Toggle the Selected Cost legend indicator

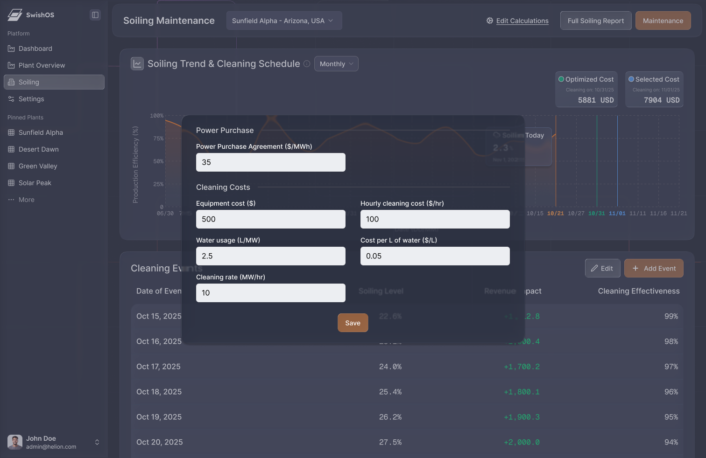tap(631, 79)
